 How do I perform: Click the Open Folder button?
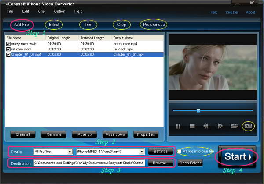pos(190,163)
